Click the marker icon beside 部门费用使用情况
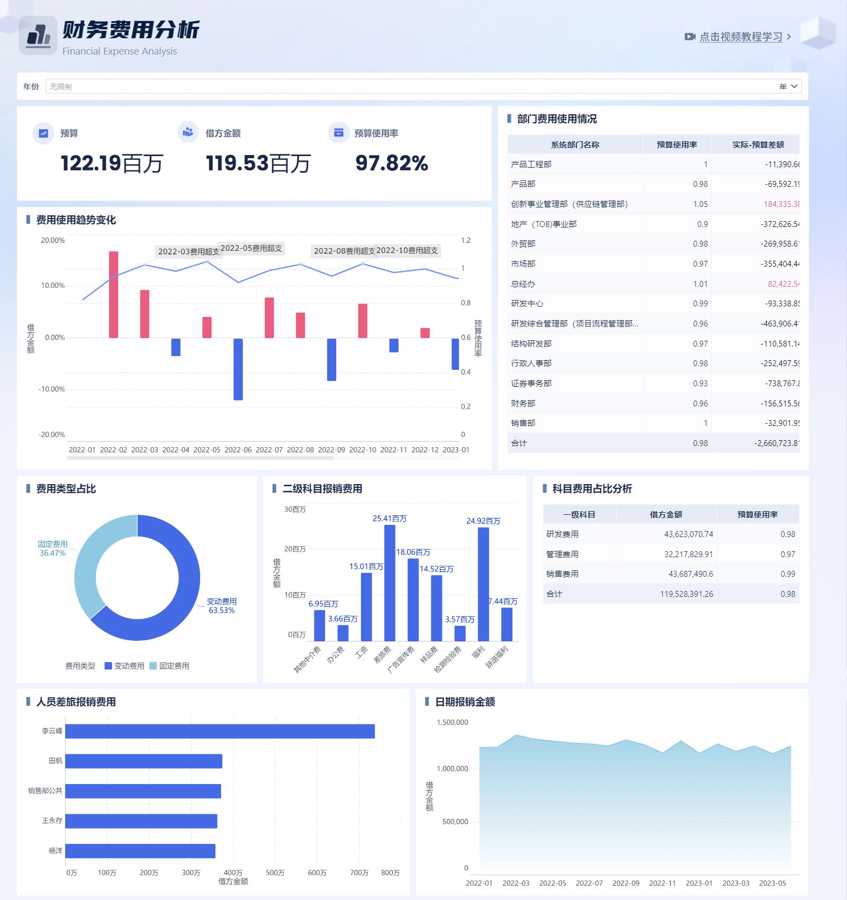The height and width of the screenshot is (900, 847). 509,119
